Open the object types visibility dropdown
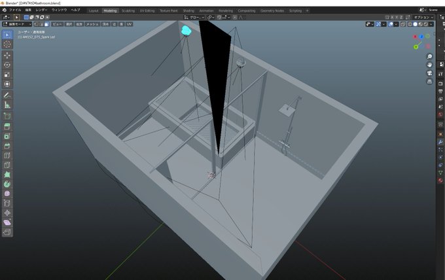Screen dimensions: 445x280 point(370,24)
